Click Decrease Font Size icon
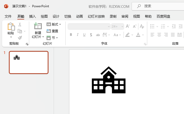 point(135,26)
